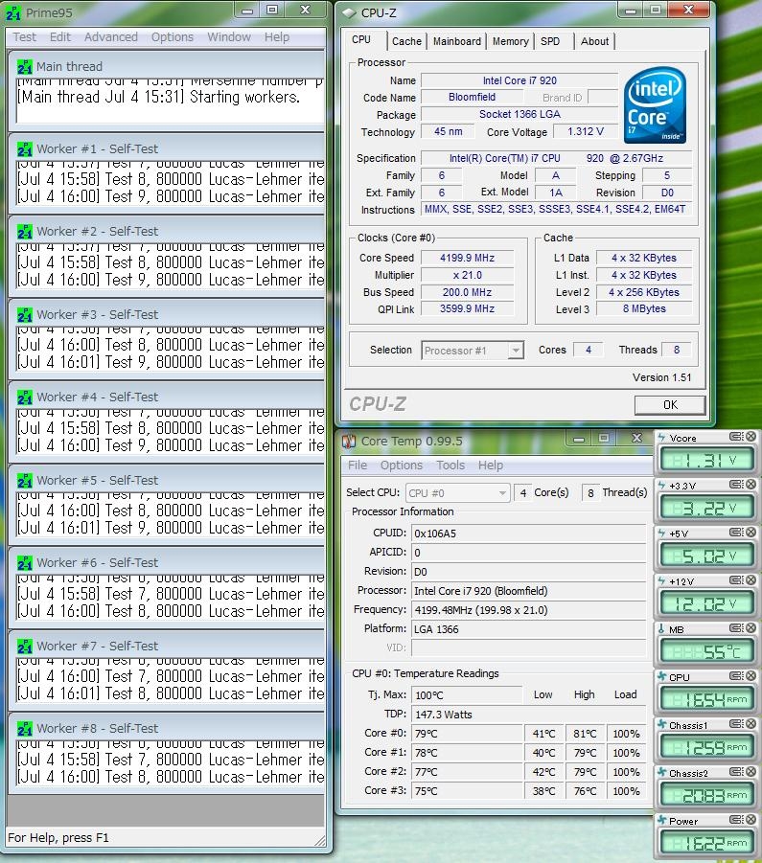
Task: Close the +12V sensor panel with its X icon
Action: tap(751, 580)
